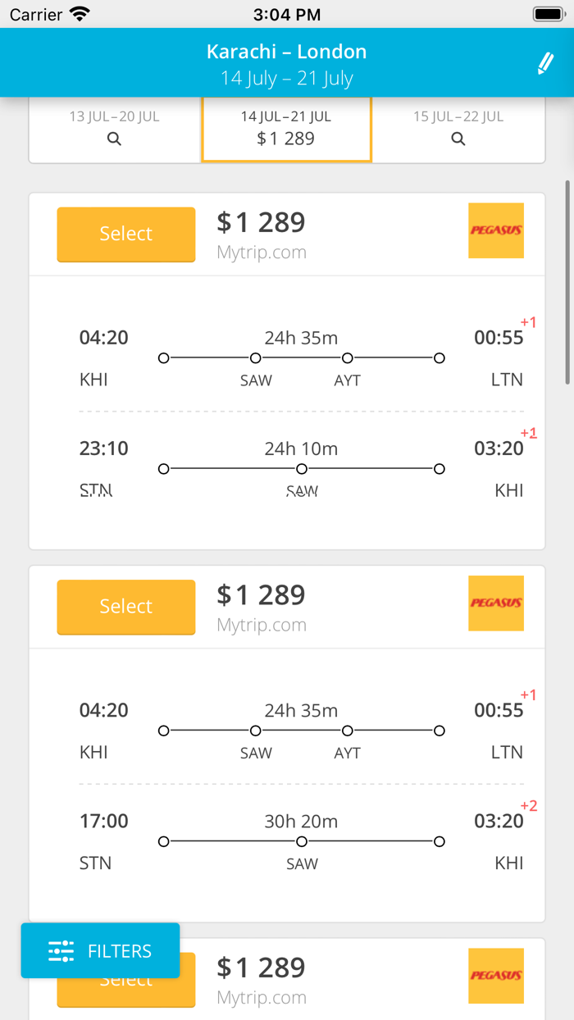
Task: Select the first $1 289 flight
Action: tap(126, 235)
